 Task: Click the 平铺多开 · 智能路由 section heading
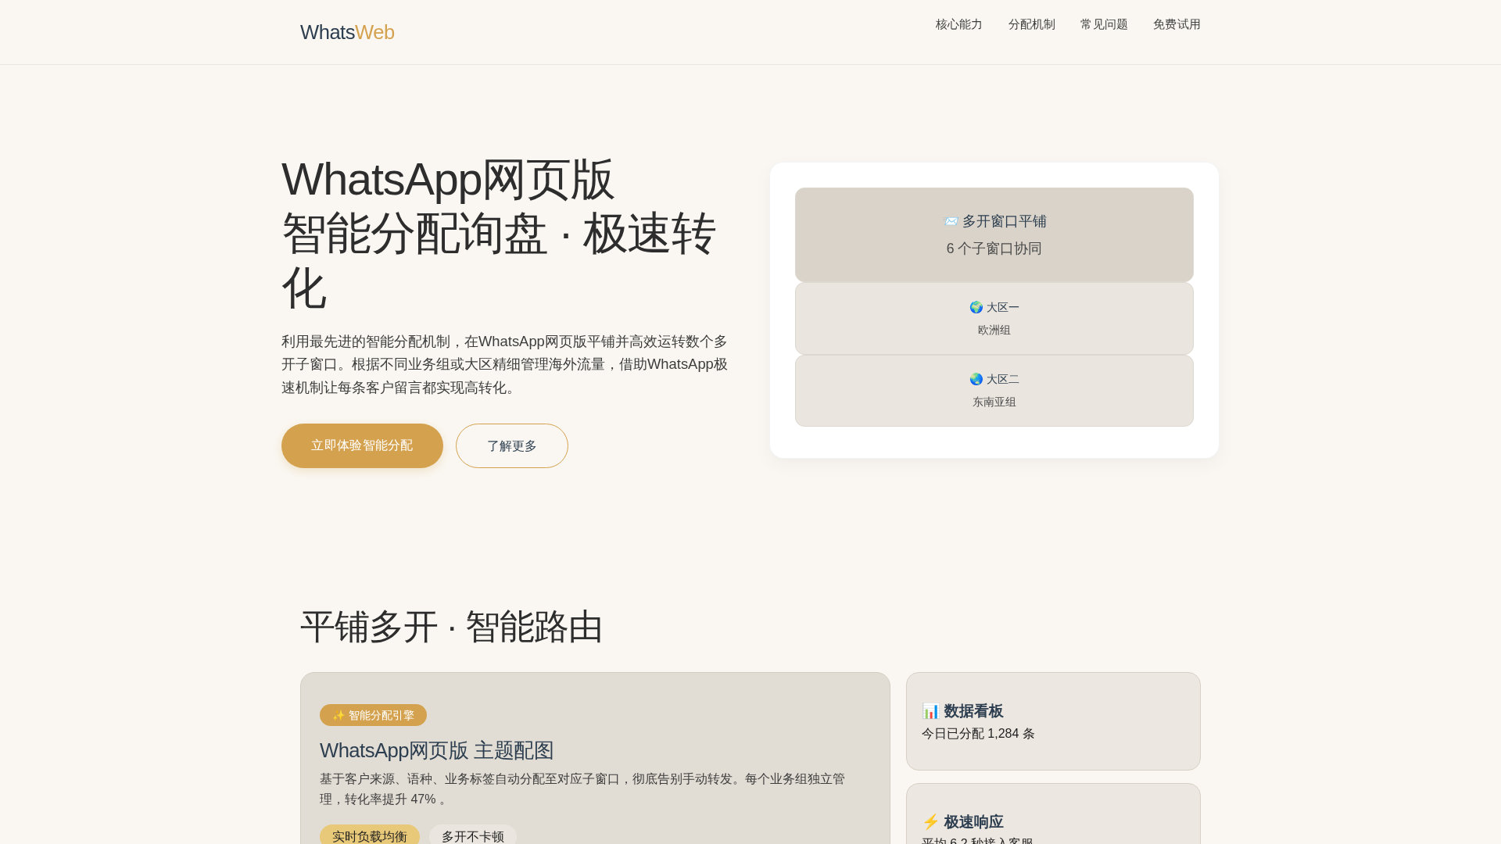(x=451, y=627)
